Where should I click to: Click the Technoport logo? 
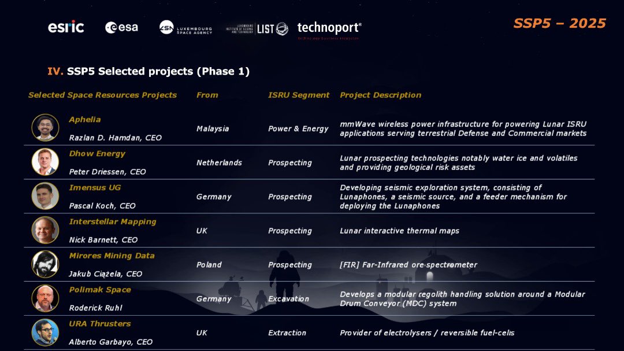tap(329, 29)
